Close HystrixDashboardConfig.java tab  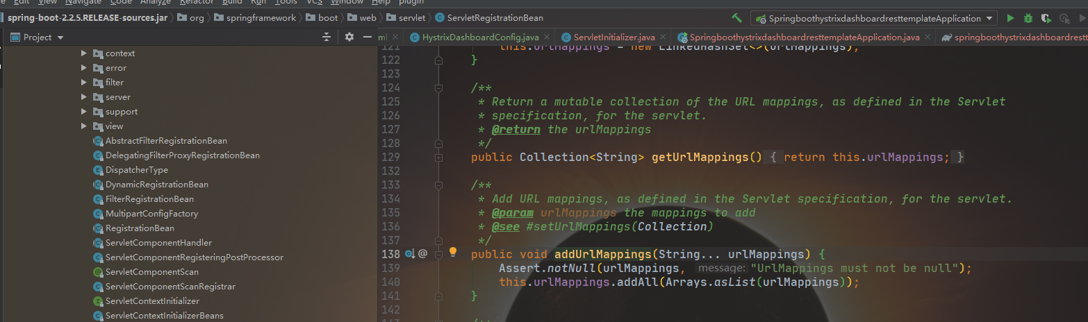coord(548,37)
